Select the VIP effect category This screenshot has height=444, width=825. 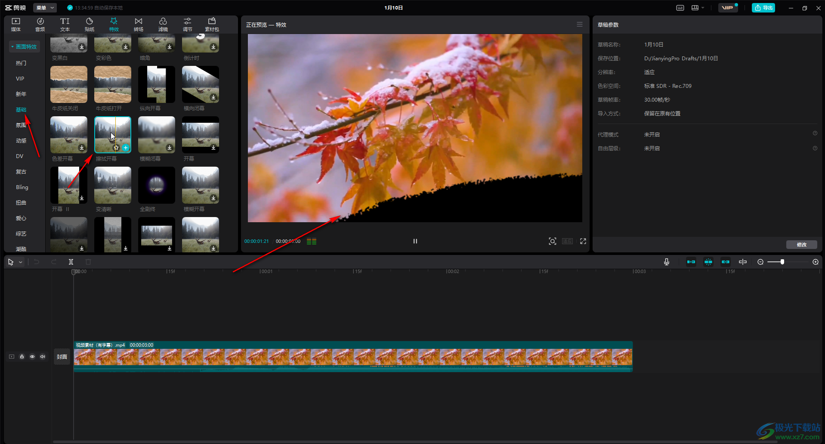20,78
